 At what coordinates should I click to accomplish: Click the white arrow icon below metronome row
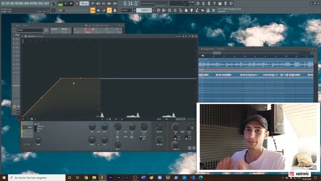98,10
